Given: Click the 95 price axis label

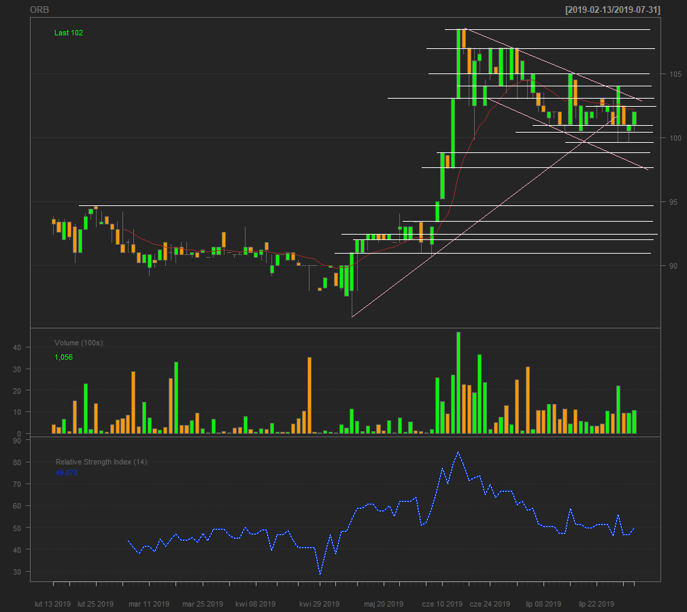Looking at the screenshot, I should (673, 202).
